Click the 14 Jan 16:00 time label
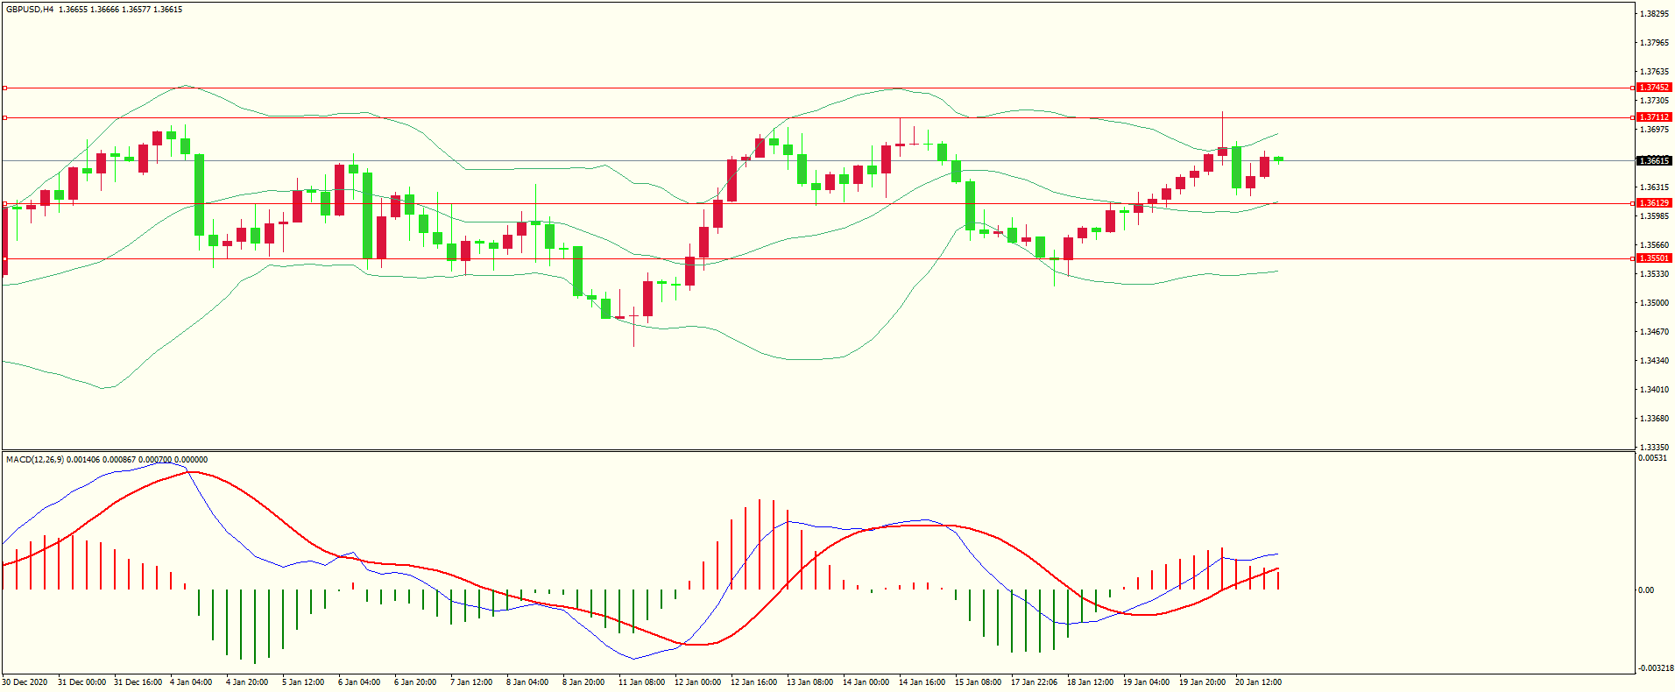This screenshot has height=692, width=1675. 922,682
